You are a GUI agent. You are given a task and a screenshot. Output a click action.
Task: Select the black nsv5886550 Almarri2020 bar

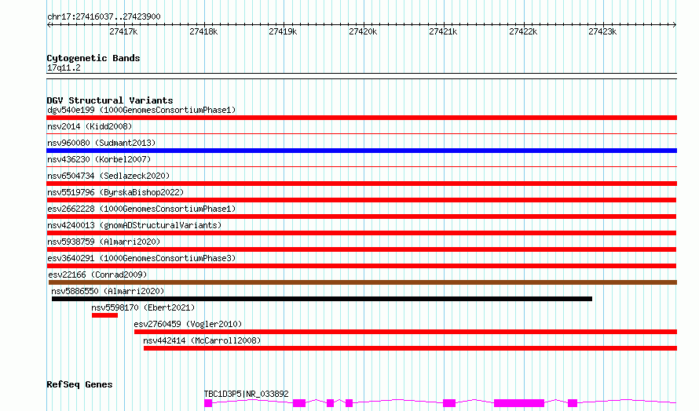point(322,299)
